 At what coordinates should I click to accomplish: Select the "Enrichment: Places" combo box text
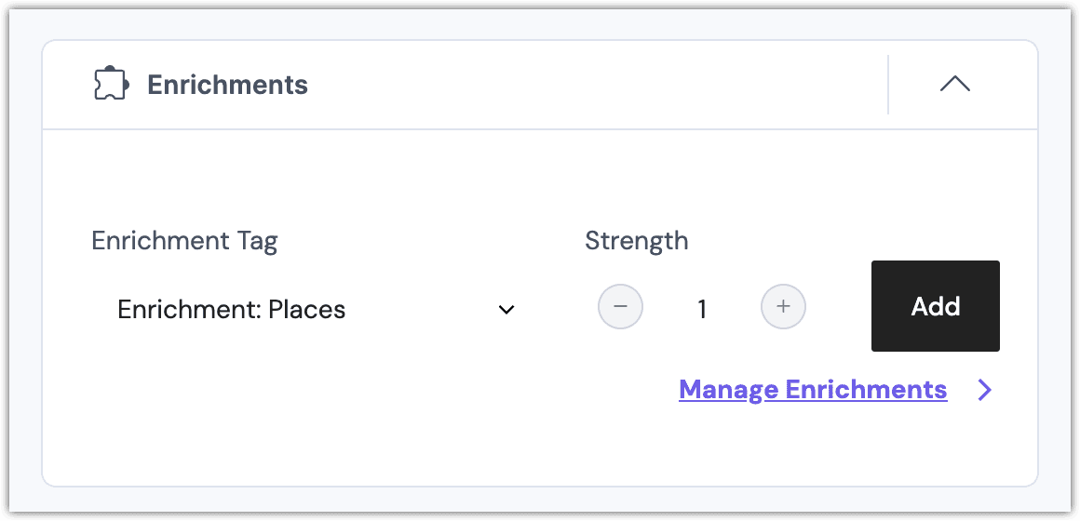click(x=231, y=310)
